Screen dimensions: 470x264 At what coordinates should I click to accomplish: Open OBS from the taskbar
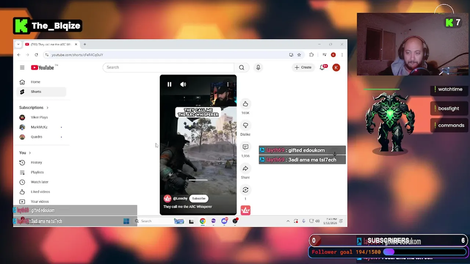pos(235,221)
